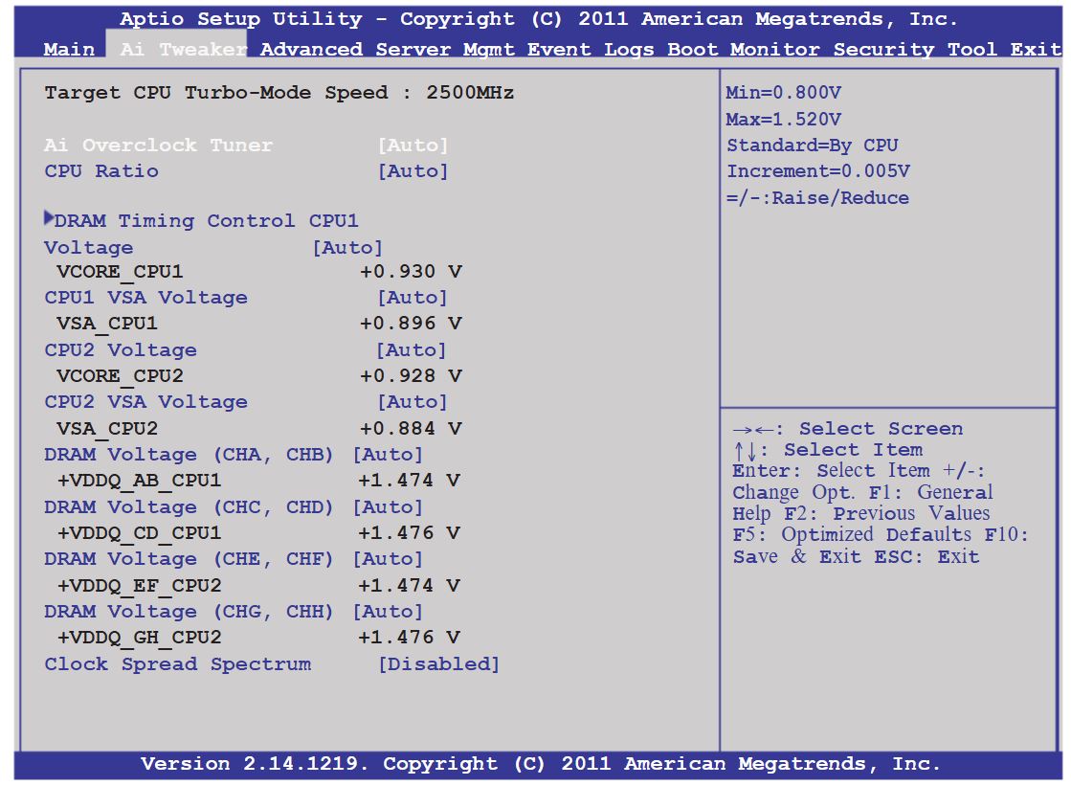This screenshot has height=786, width=1071.
Task: Select the Clock Spread Spectrum setting
Action: click(x=178, y=664)
